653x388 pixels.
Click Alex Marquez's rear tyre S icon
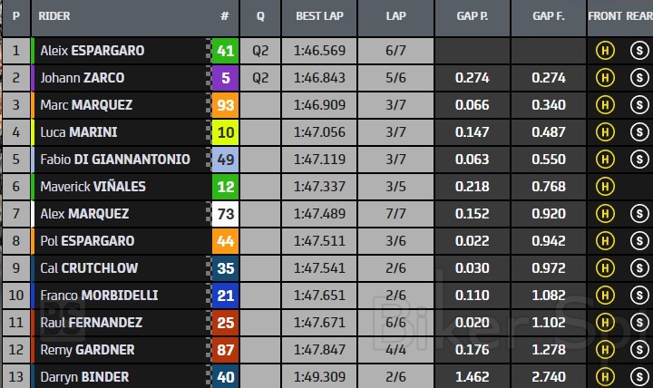point(638,214)
